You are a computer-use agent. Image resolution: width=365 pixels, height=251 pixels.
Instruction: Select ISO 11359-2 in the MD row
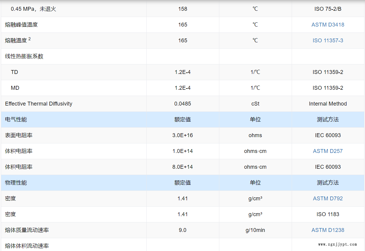(328, 88)
